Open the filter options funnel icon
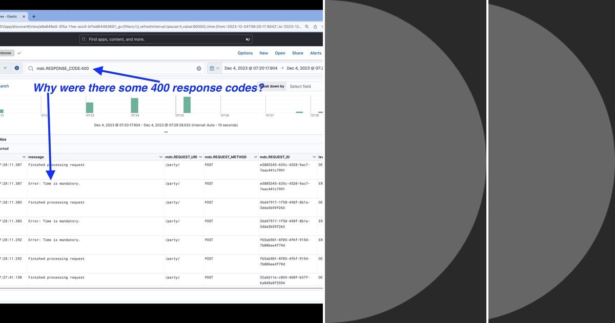 pyautogui.click(x=6, y=68)
